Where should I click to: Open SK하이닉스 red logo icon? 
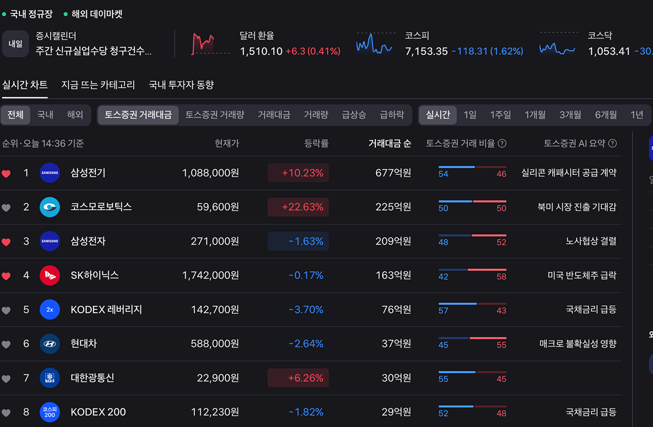[x=50, y=276]
